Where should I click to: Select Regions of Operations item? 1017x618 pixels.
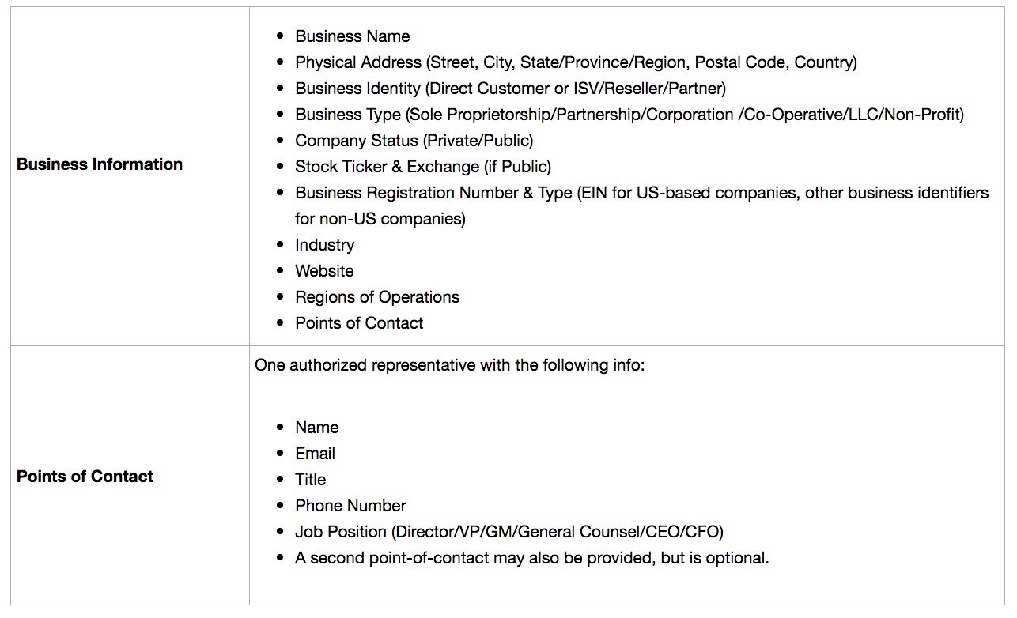(377, 297)
